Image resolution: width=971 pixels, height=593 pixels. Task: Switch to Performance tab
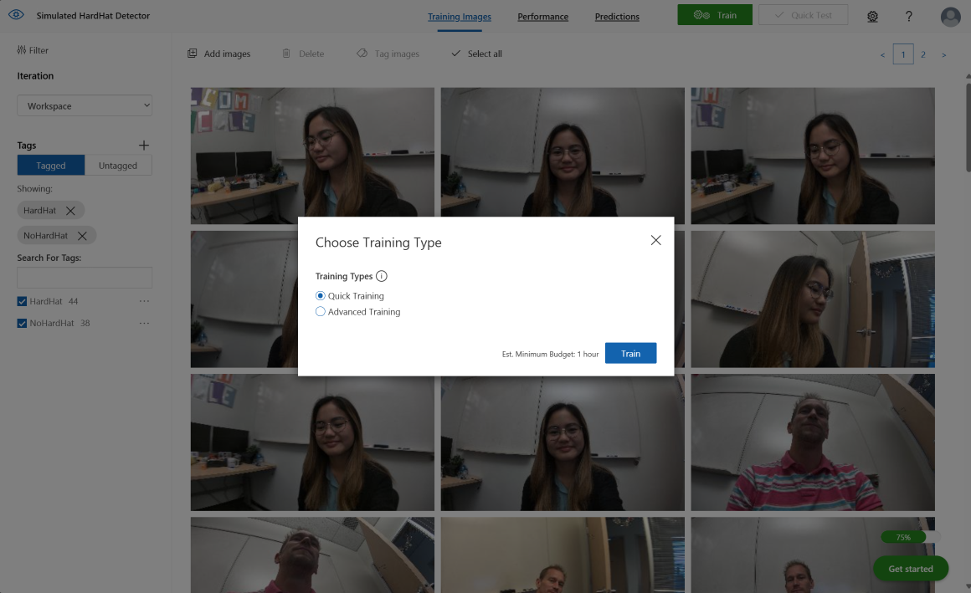543,17
